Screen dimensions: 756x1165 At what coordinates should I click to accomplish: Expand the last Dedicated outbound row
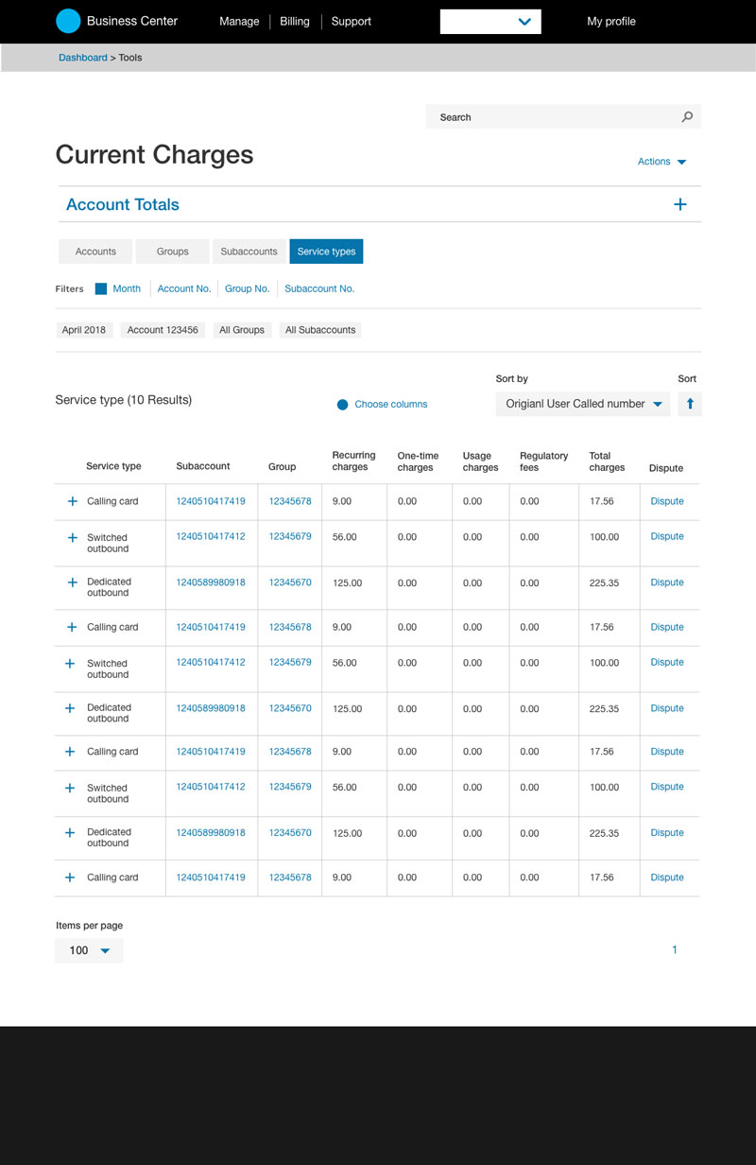70,833
